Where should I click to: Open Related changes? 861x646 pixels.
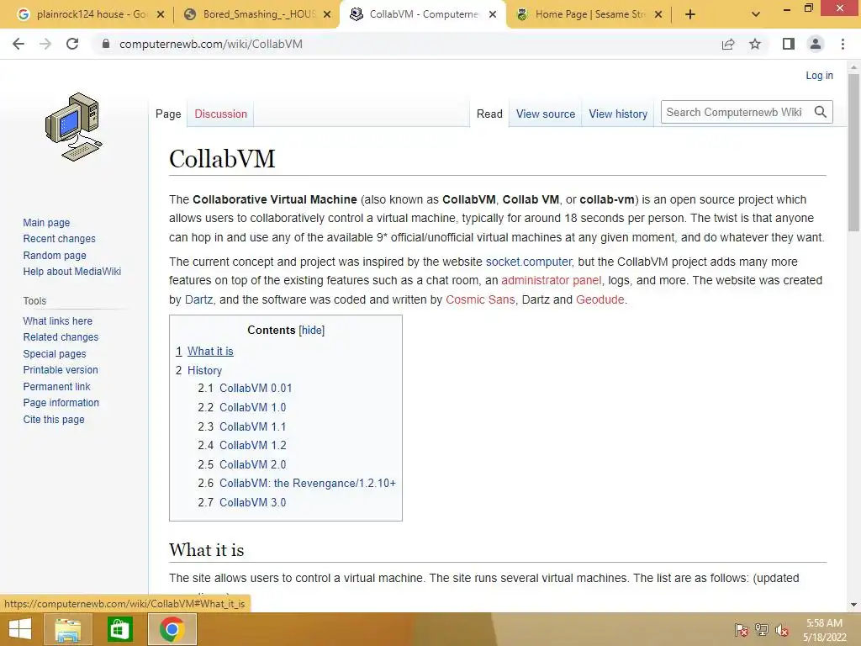(61, 336)
